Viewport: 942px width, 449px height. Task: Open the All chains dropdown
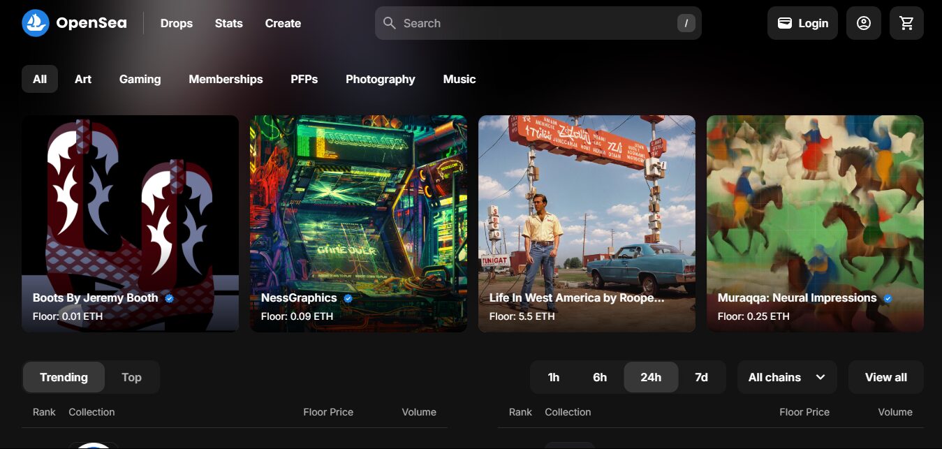click(787, 377)
